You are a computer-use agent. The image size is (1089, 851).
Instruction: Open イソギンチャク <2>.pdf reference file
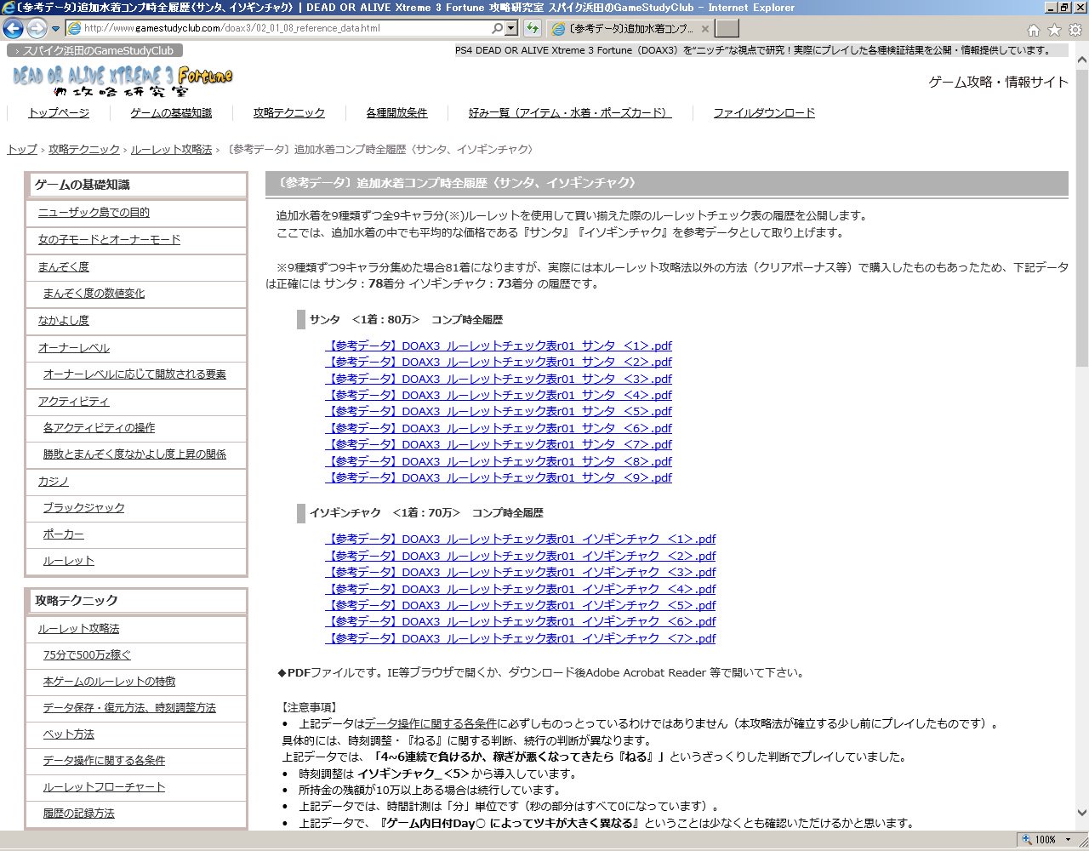pos(521,556)
